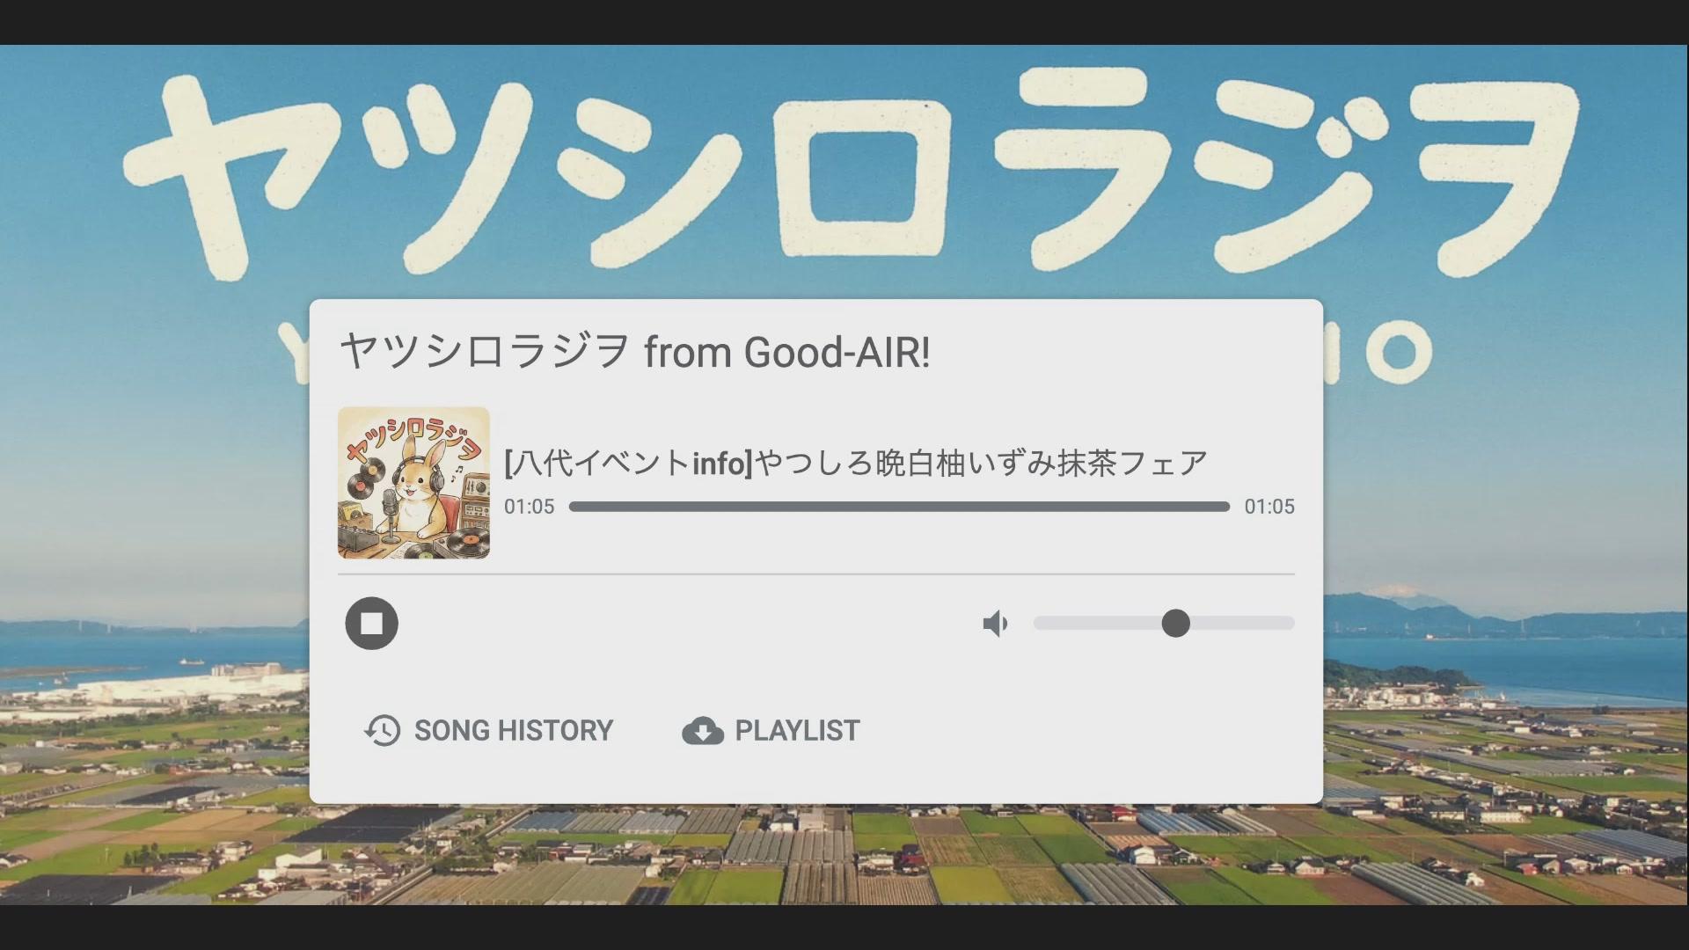
Task: Click the divider line under now-playing info
Action: tap(816, 574)
